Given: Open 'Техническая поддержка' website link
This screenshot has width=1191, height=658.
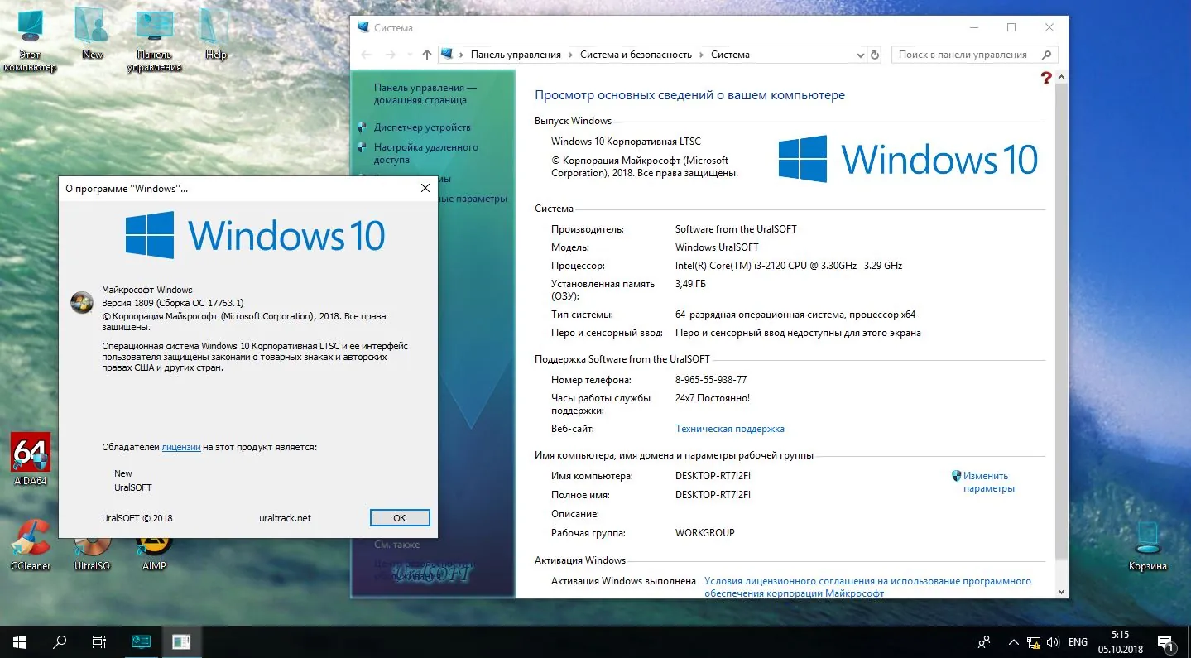Looking at the screenshot, I should [x=729, y=429].
